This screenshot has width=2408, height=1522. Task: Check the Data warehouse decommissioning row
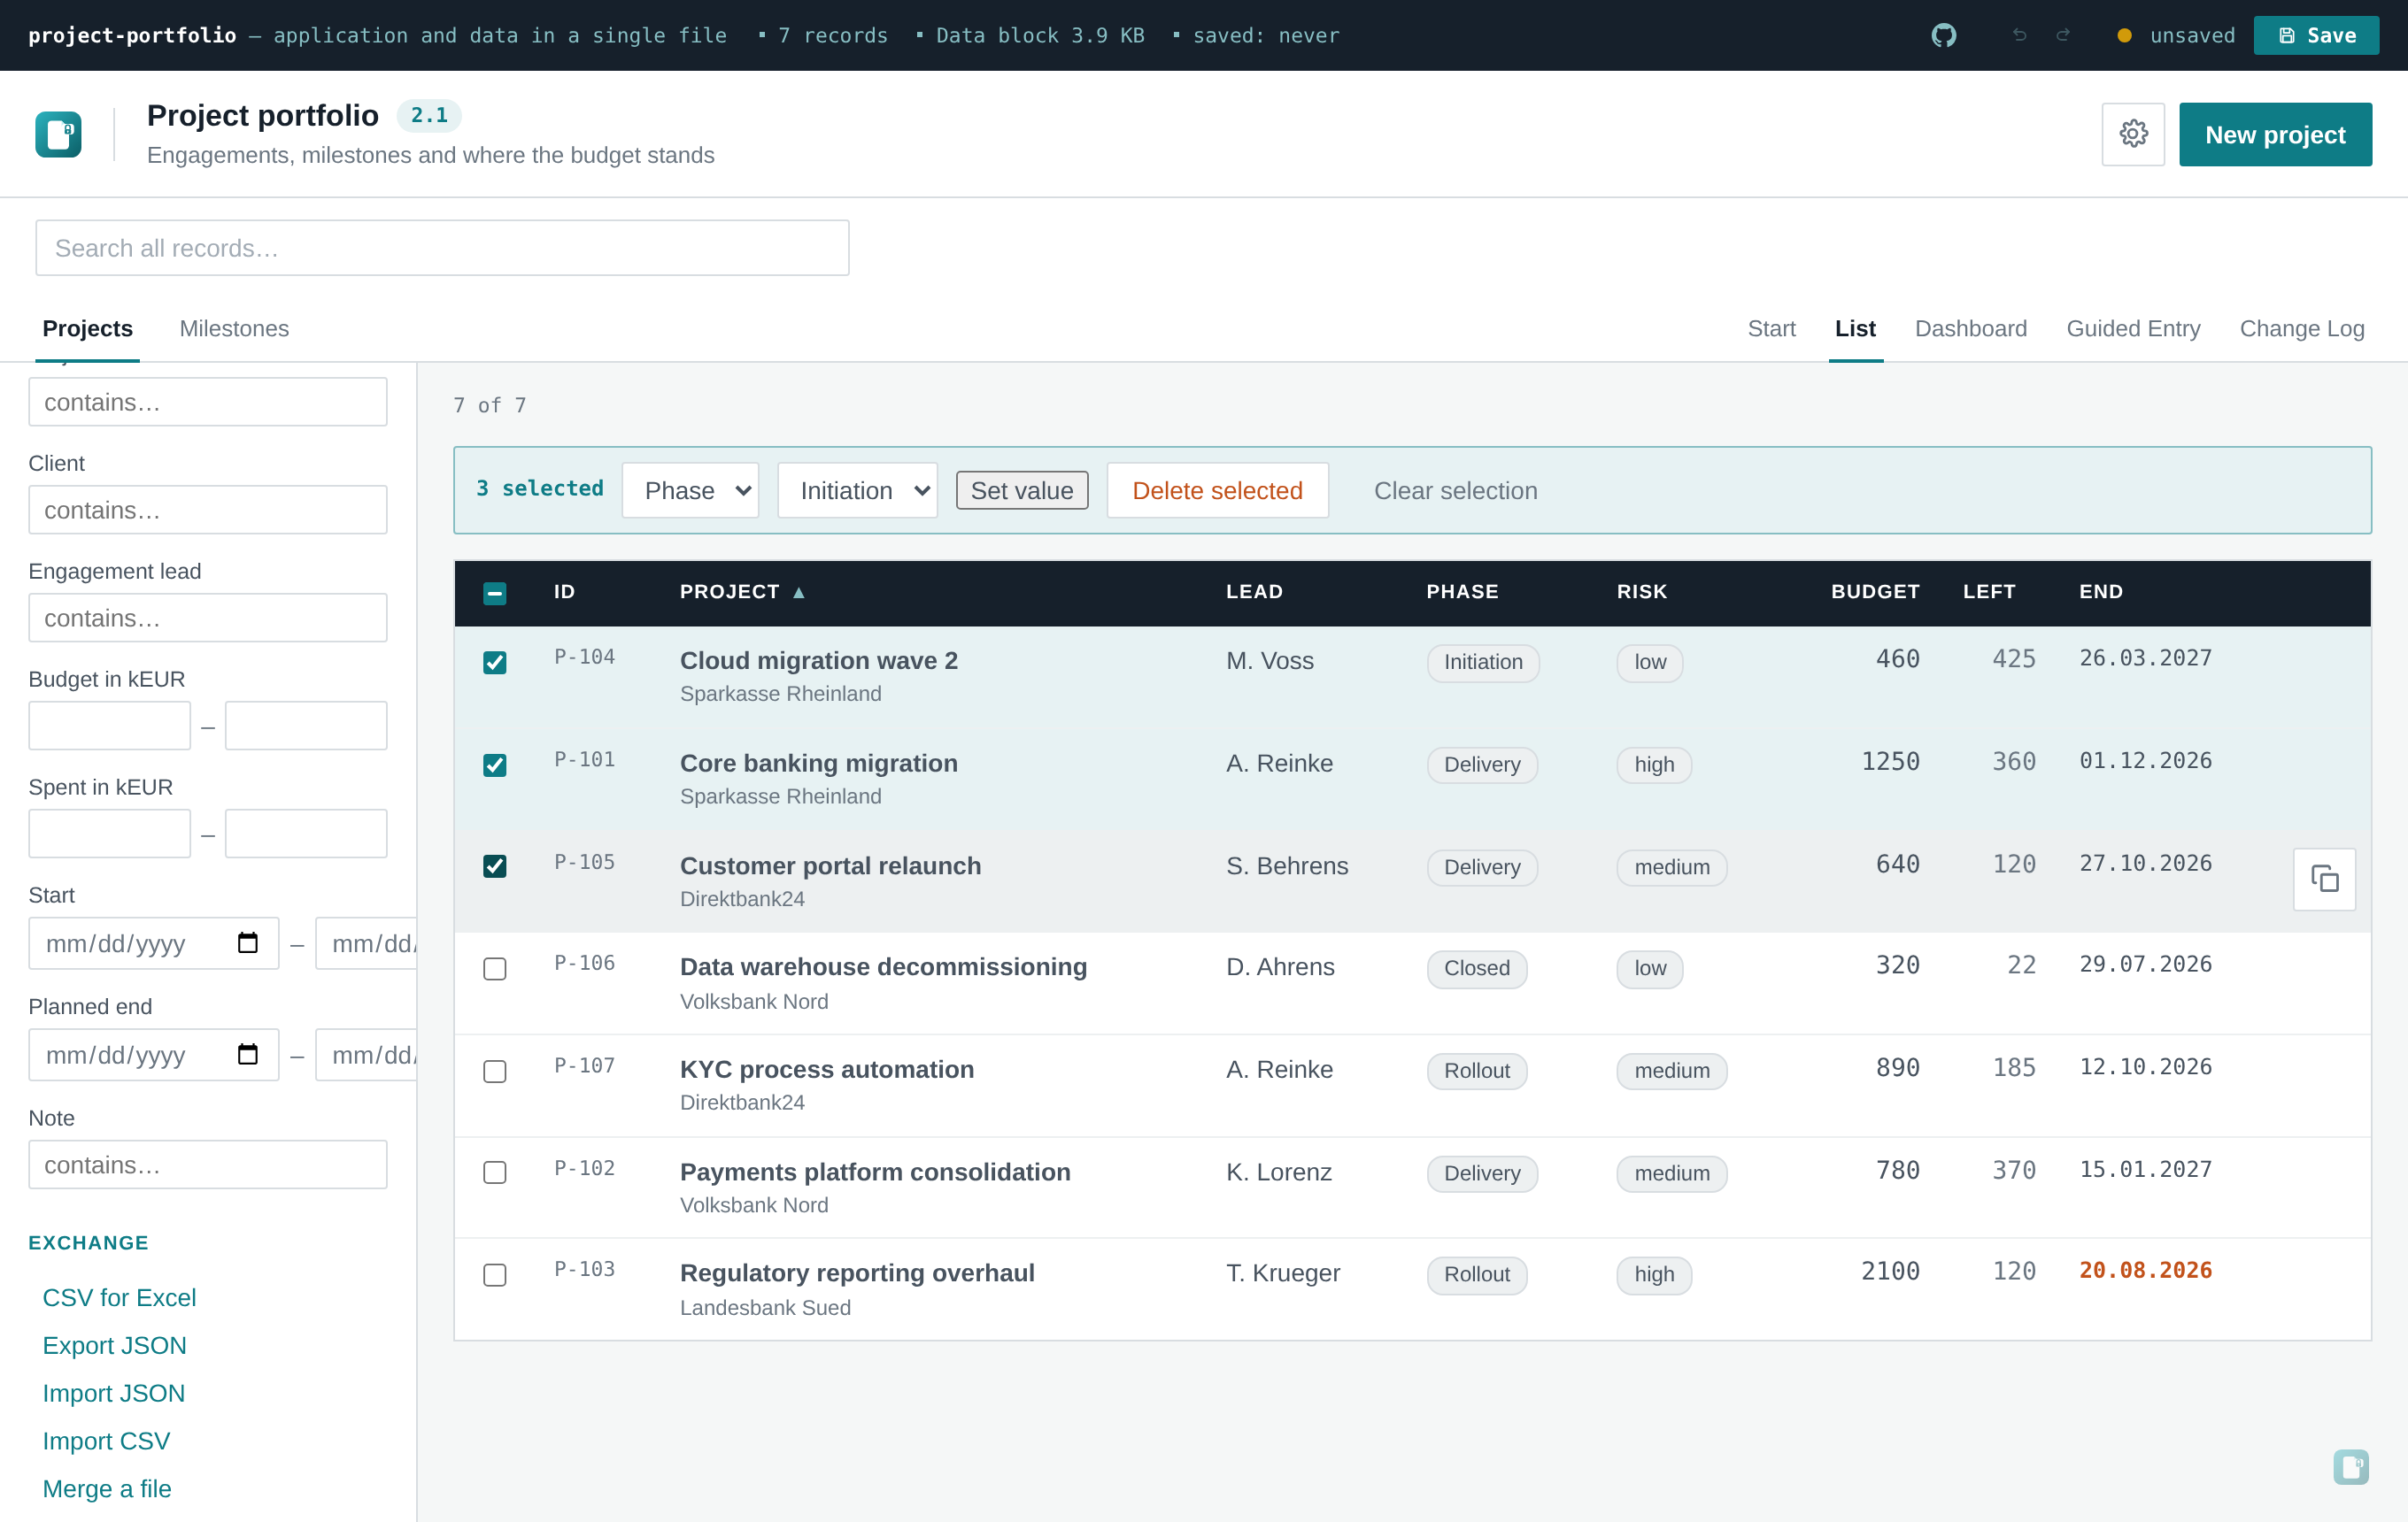(x=494, y=968)
